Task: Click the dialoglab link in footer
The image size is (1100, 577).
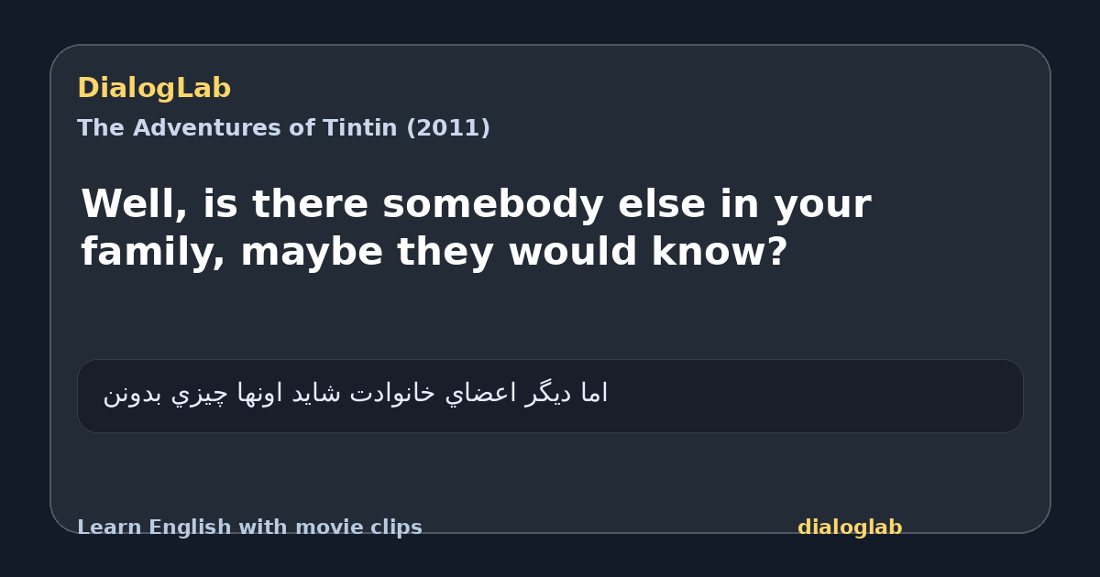Action: (850, 528)
